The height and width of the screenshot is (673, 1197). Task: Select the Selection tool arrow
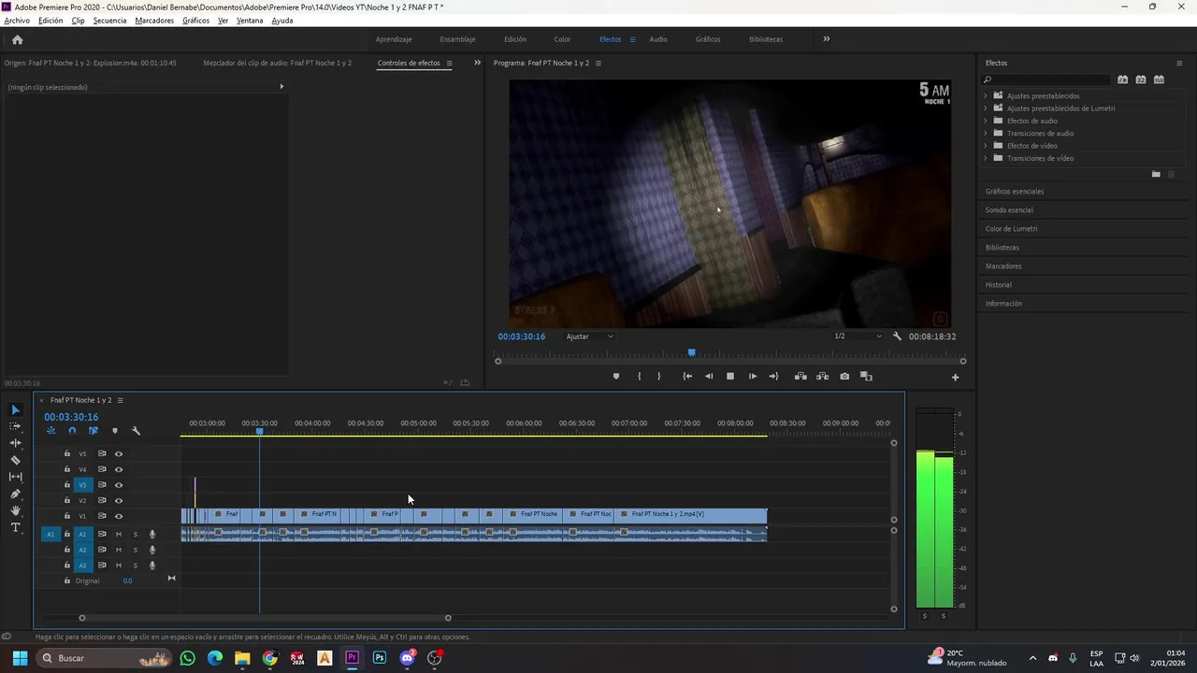[15, 409]
